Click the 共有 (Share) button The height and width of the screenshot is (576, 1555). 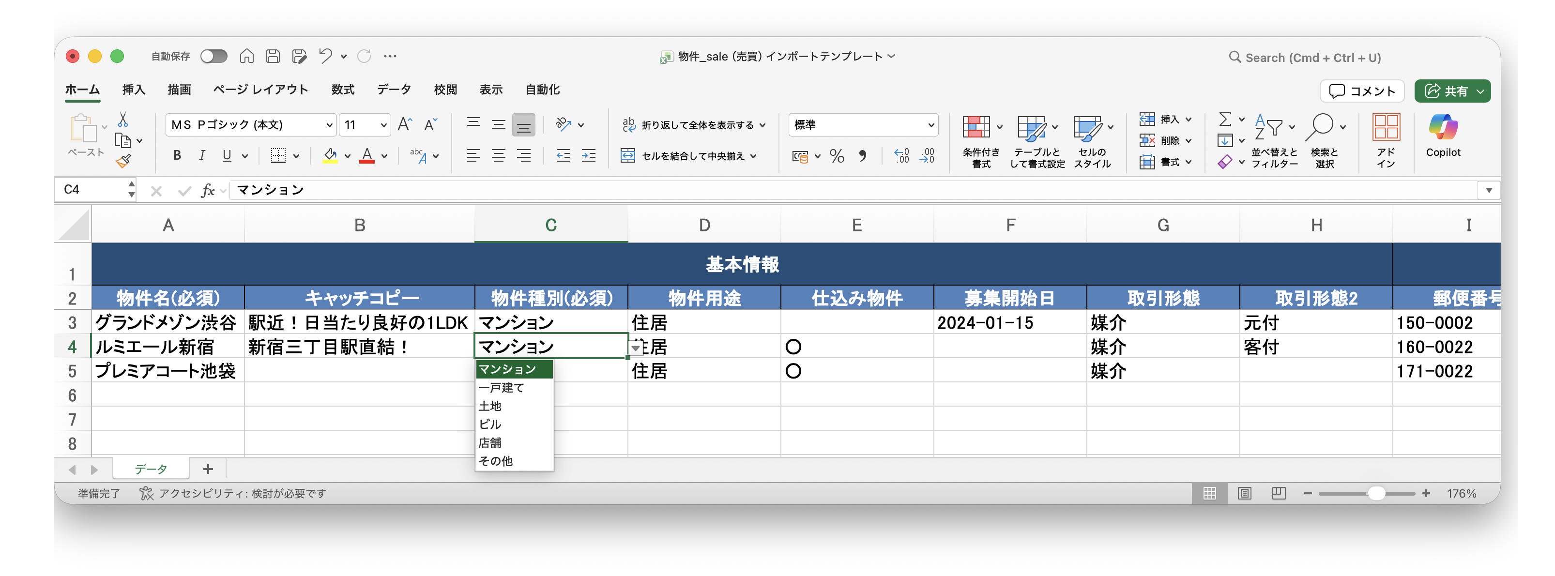(x=1452, y=91)
